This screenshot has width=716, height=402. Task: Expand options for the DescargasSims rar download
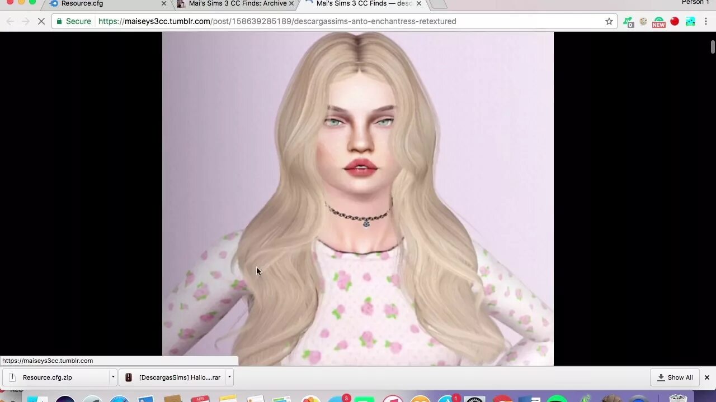pos(229,377)
